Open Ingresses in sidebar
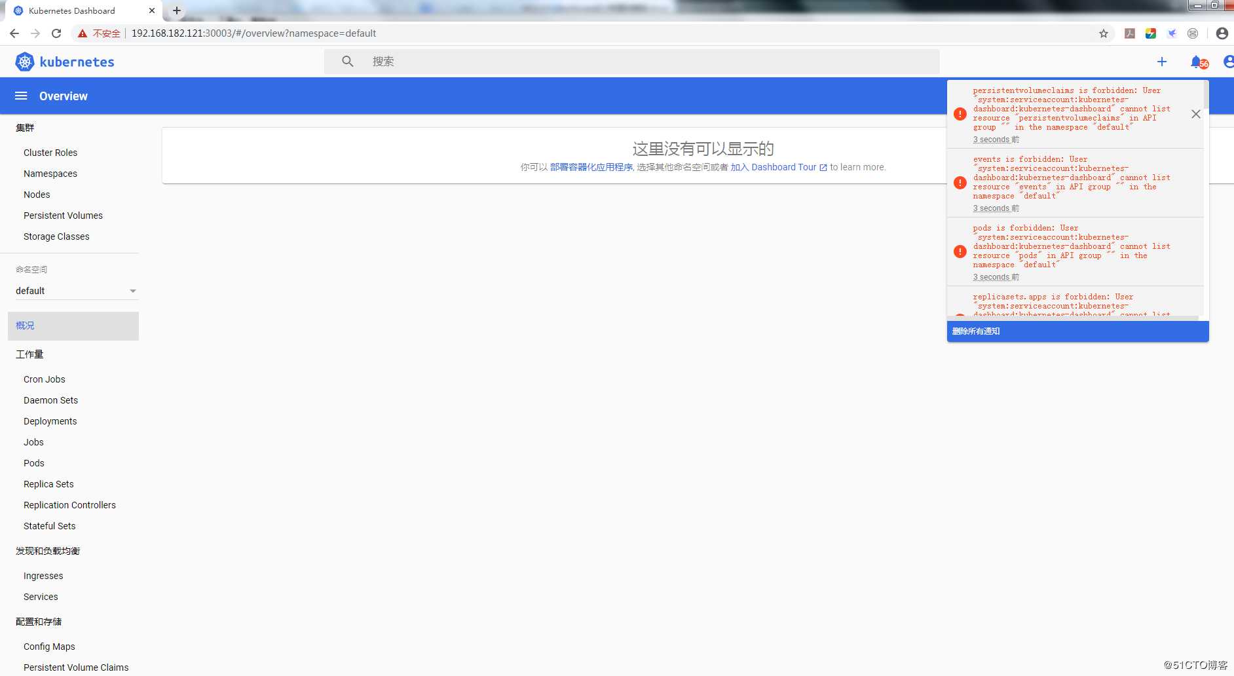Image resolution: width=1234 pixels, height=676 pixels. pyautogui.click(x=43, y=576)
